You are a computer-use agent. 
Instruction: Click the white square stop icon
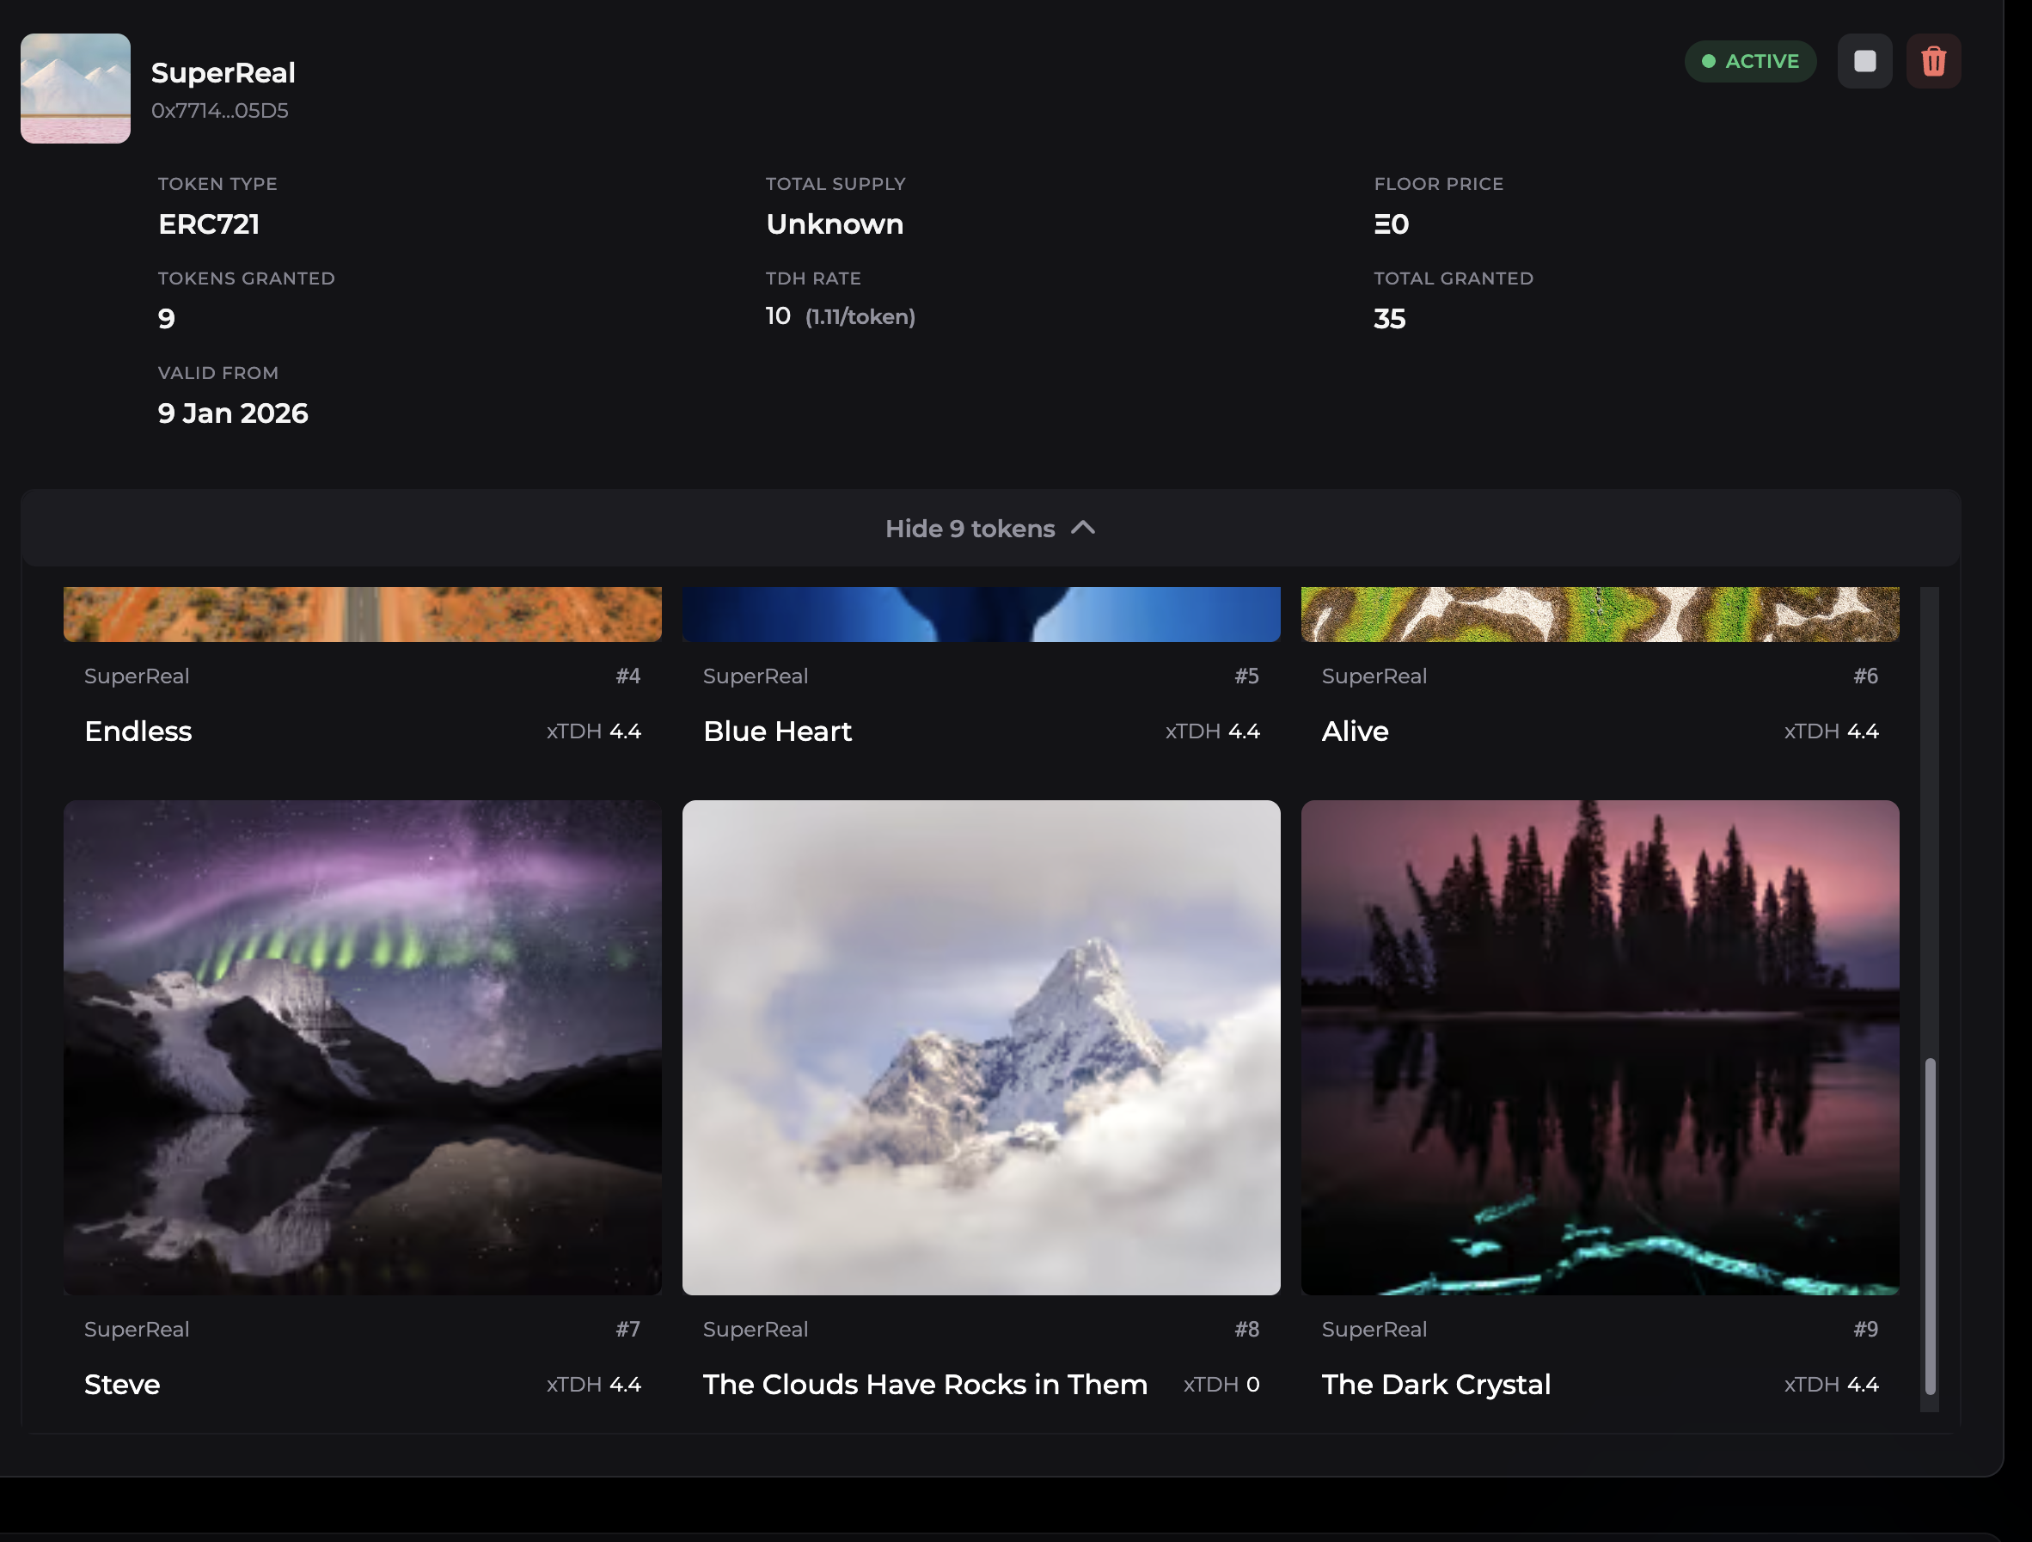(1864, 62)
